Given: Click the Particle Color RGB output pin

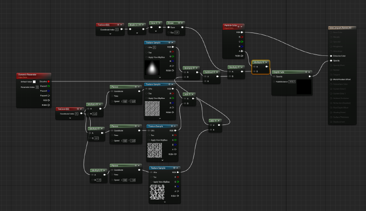Looking at the screenshot, I should pos(242,32).
